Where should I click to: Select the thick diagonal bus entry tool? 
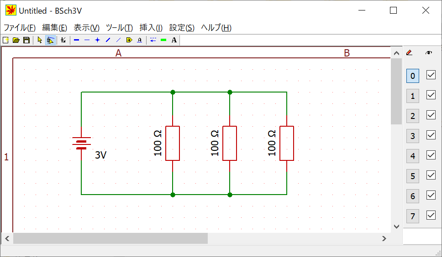click(x=108, y=40)
